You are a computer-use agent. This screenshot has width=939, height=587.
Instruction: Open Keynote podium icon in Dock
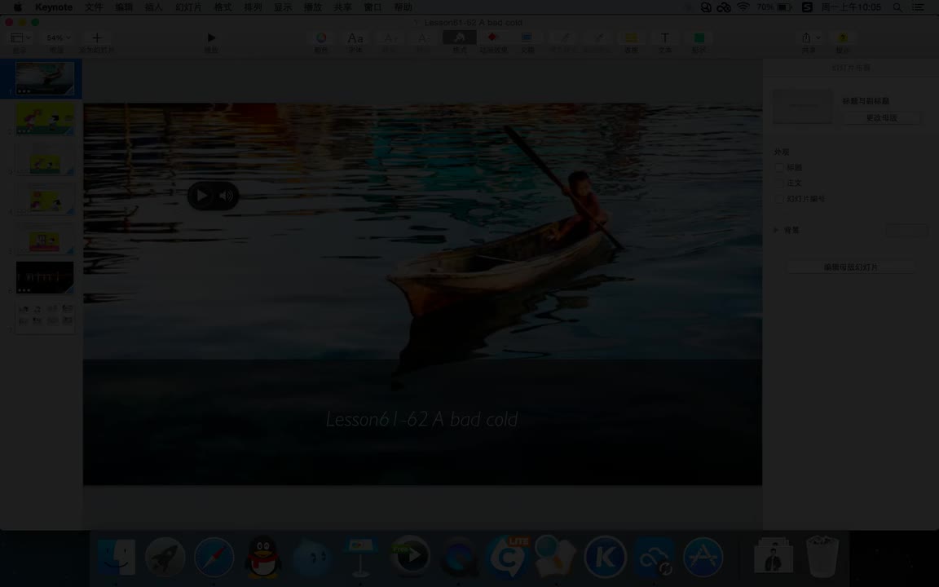pyautogui.click(x=360, y=557)
